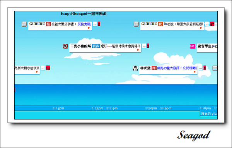The image size is (232, 148).
Task: Expand the orange arrow in the 公益大聲公聯盟 plurk
Action: tap(89, 28)
